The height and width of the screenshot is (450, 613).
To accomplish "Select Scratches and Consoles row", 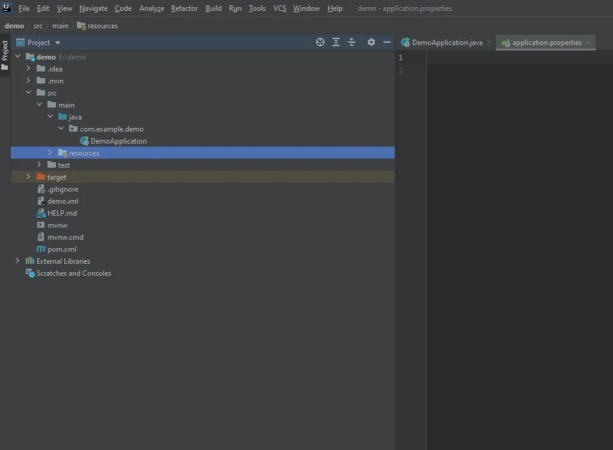I will click(x=203, y=273).
